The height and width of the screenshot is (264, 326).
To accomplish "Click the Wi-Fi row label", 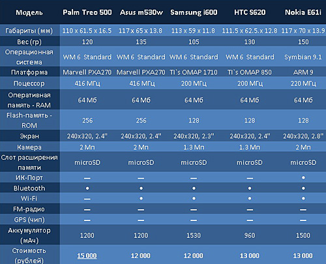I will click(x=29, y=198).
